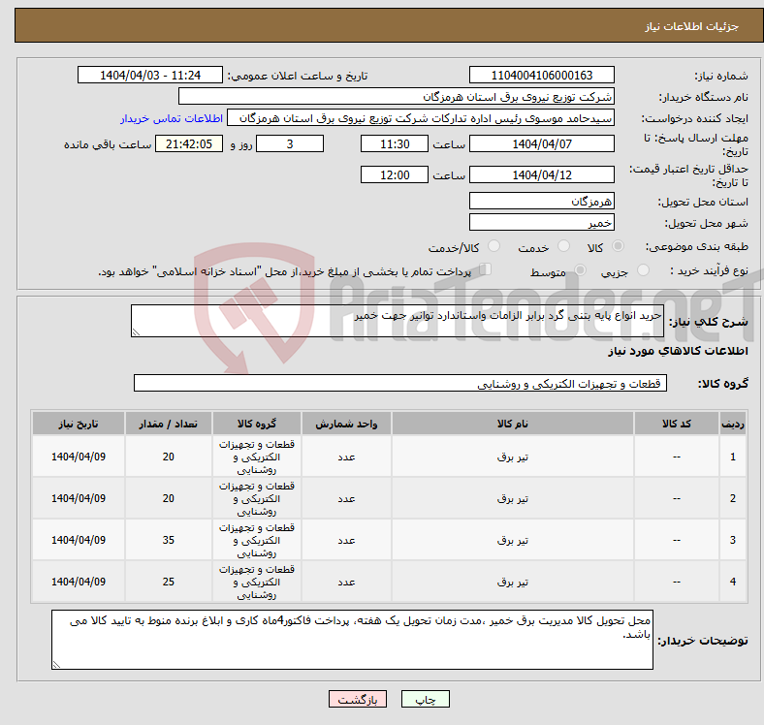Click remaining time countdown 21:42:05
This screenshot has width=764, height=725.
pos(189,143)
